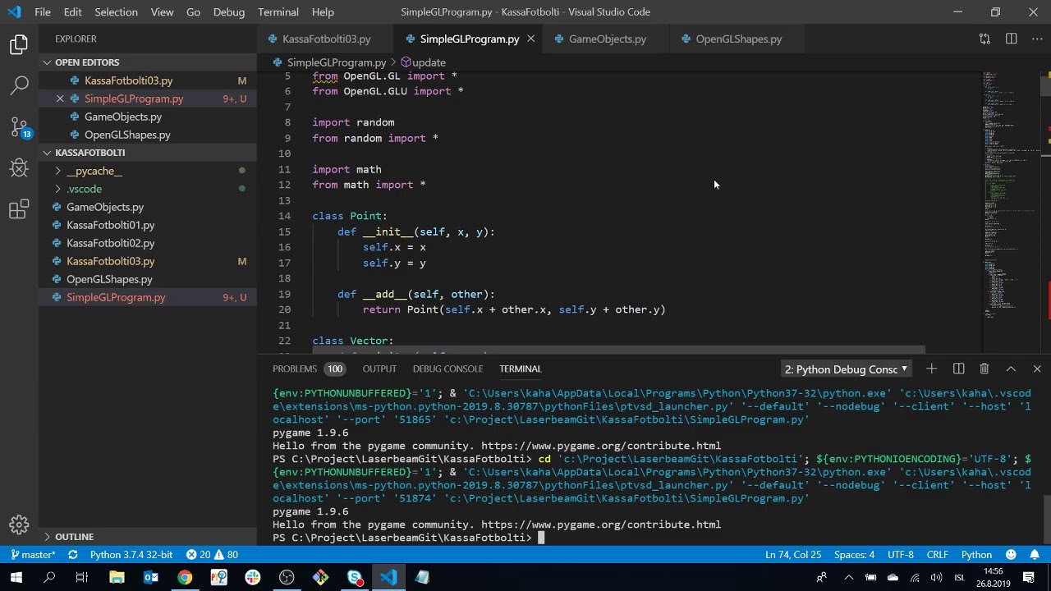1051x591 pixels.
Task: Switch to KassaFotbolti03.py editor tab
Action: pyautogui.click(x=326, y=39)
